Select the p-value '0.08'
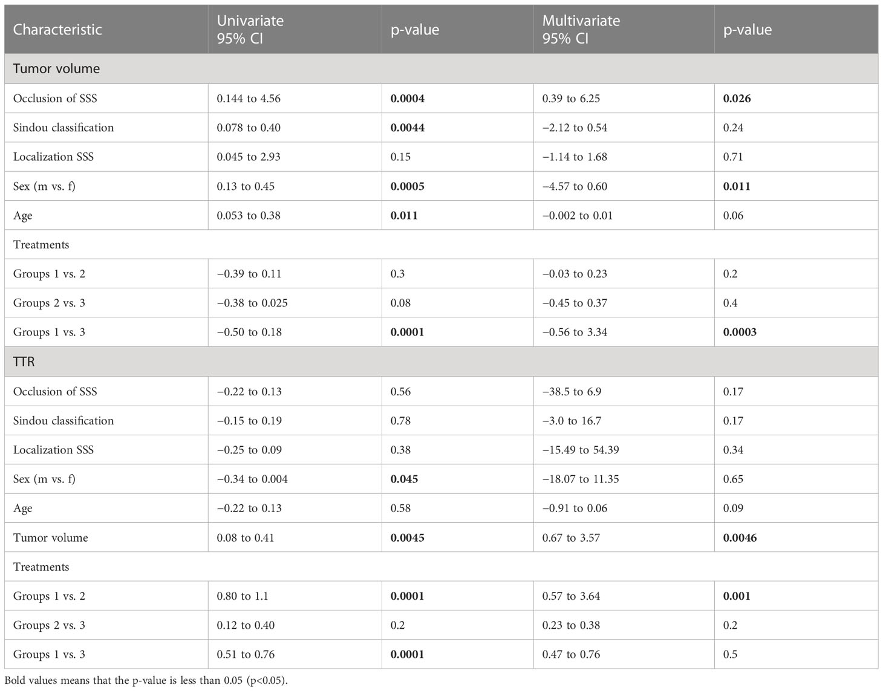This screenshot has width=883, height=691. [400, 303]
